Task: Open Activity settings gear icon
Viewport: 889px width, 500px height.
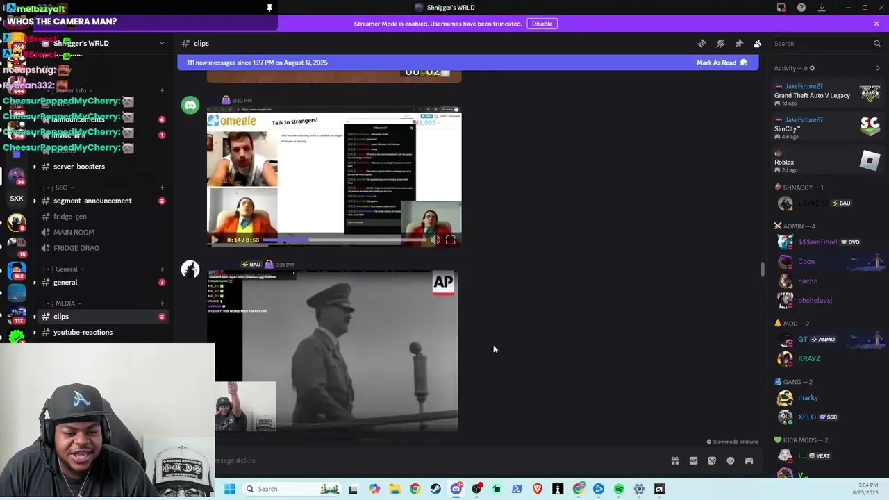Action: 812,68
